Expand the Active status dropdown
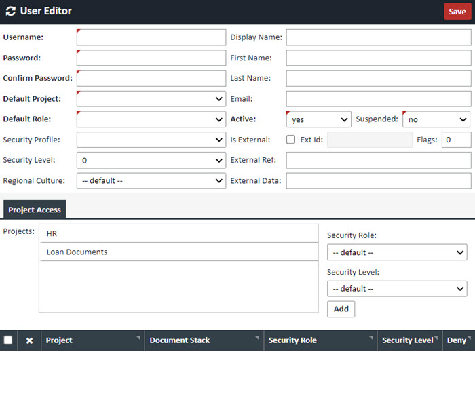 [x=318, y=119]
